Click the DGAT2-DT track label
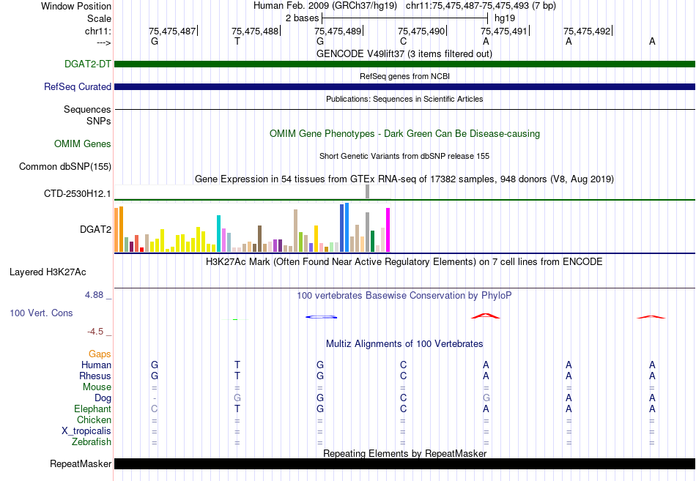696x481 pixels. click(x=87, y=64)
